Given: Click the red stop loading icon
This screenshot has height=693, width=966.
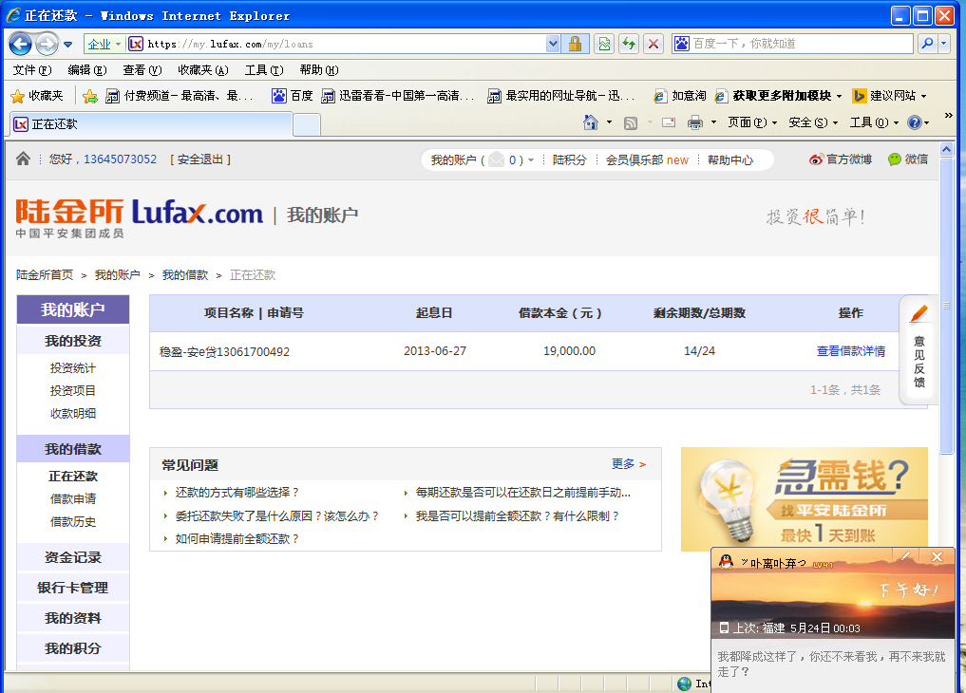Looking at the screenshot, I should (x=653, y=44).
